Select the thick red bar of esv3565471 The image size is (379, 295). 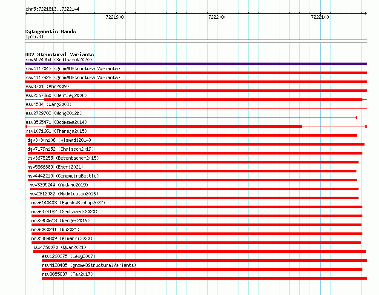[x=174, y=126]
